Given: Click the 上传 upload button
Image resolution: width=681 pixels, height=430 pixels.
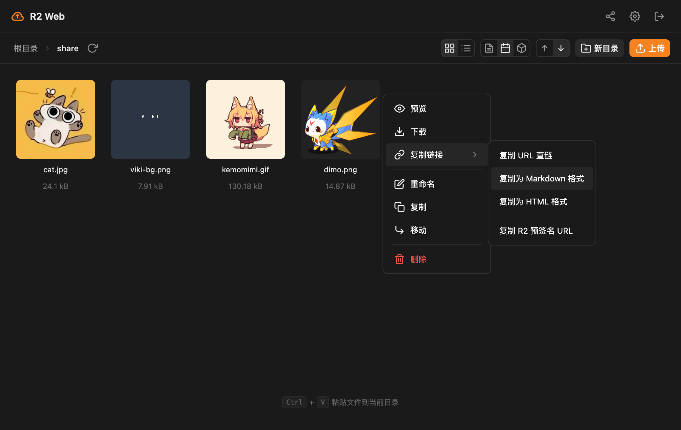Looking at the screenshot, I should point(649,48).
